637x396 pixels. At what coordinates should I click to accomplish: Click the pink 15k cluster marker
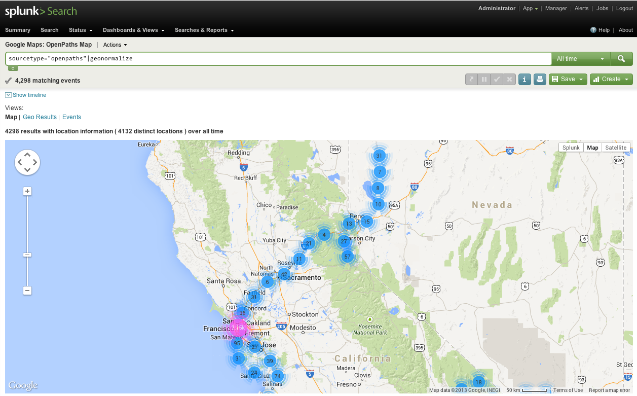point(240,328)
